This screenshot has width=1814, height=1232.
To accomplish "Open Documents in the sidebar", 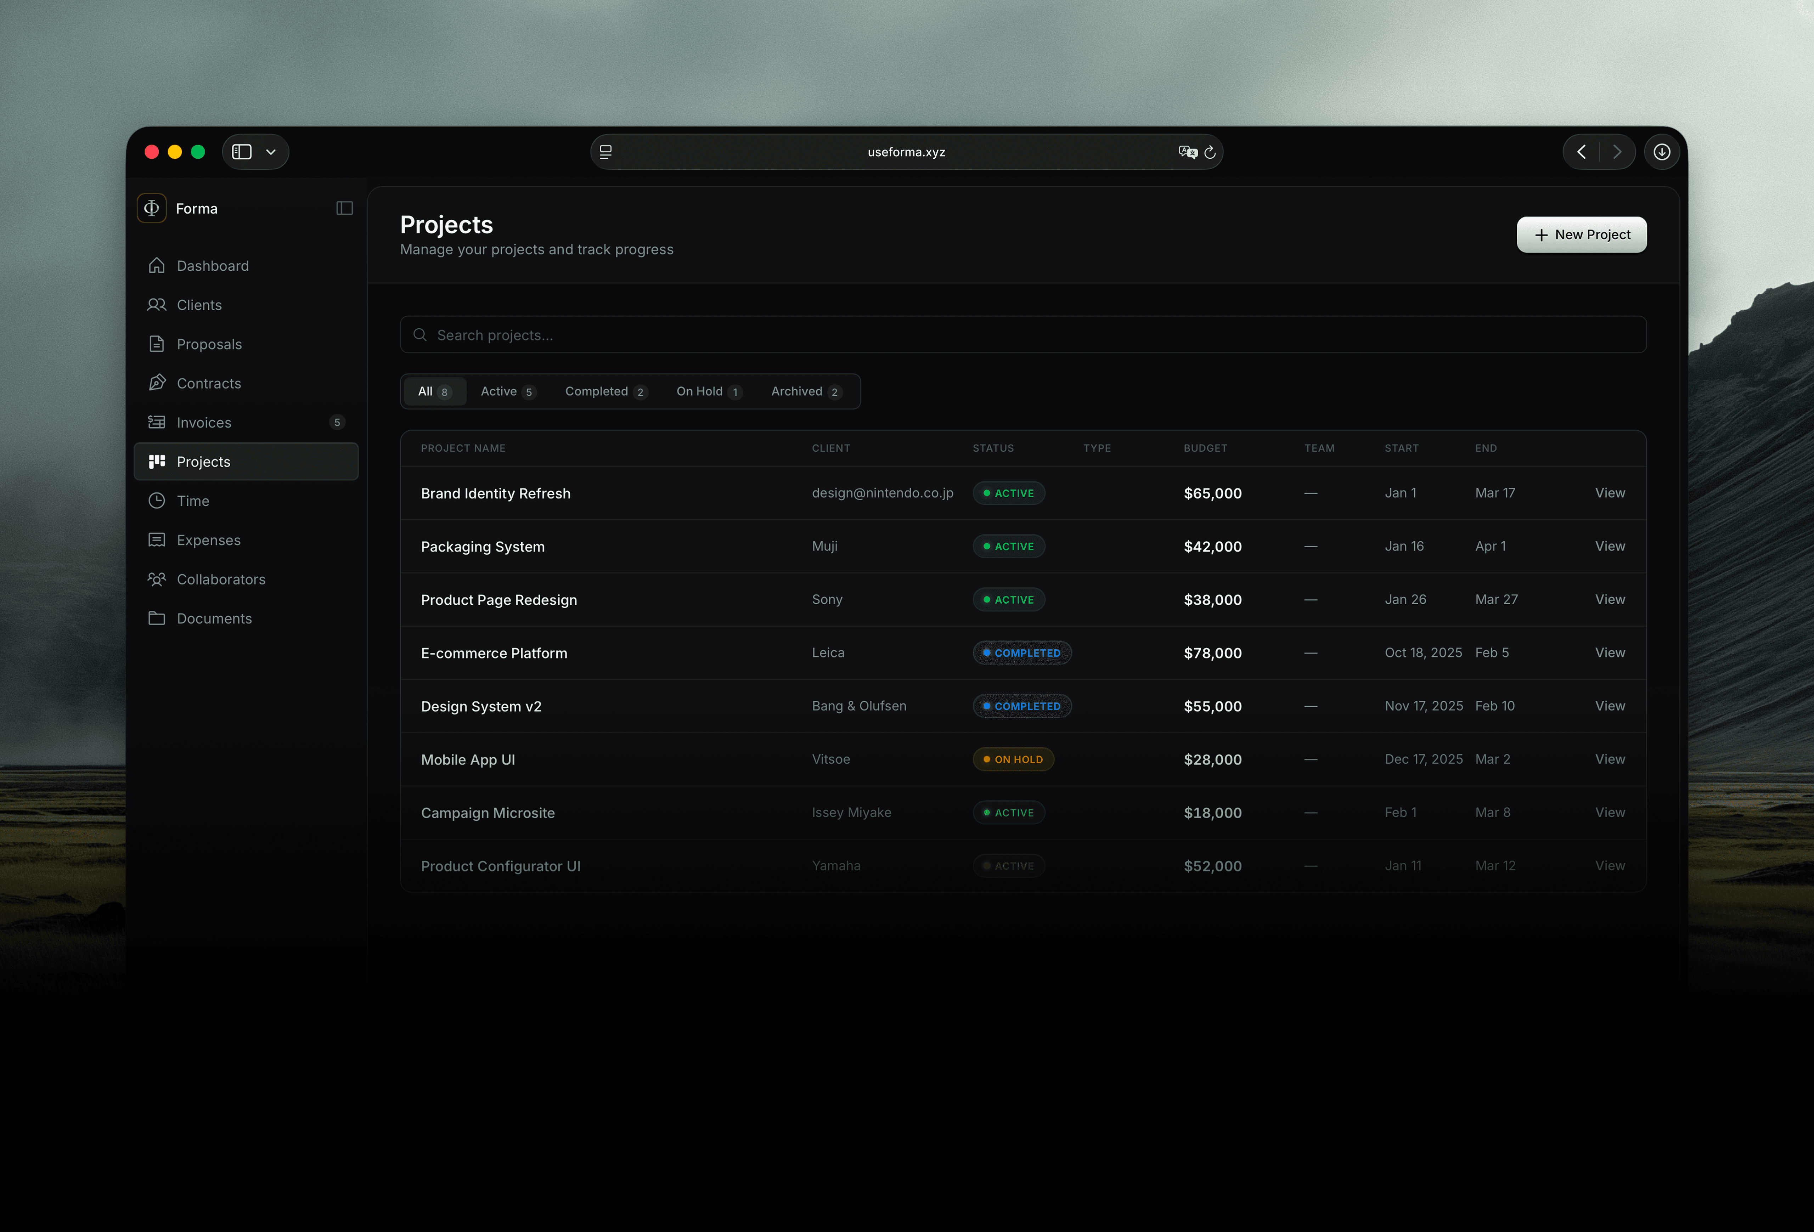I will point(246,618).
